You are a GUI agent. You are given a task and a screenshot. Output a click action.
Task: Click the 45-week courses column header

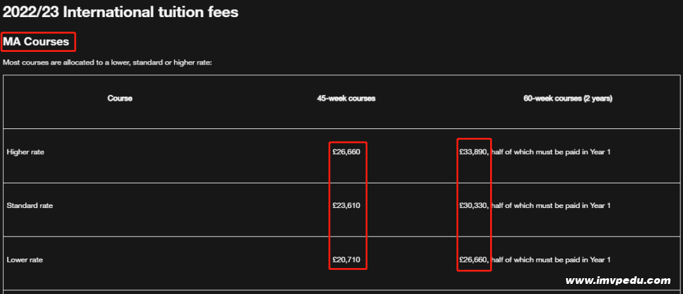pyautogui.click(x=346, y=99)
